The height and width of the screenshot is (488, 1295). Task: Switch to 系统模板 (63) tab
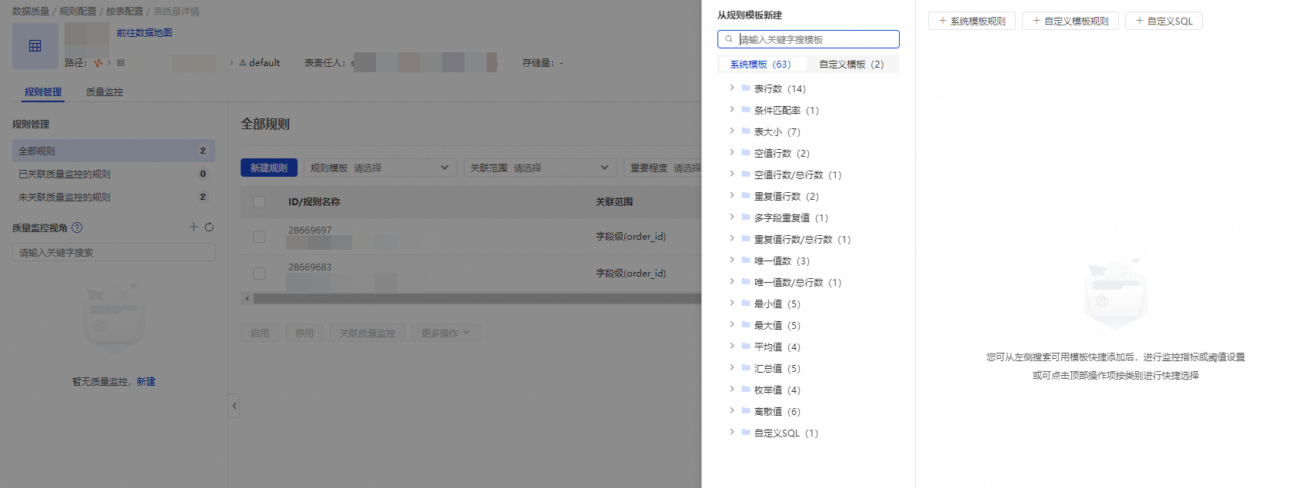coord(761,64)
